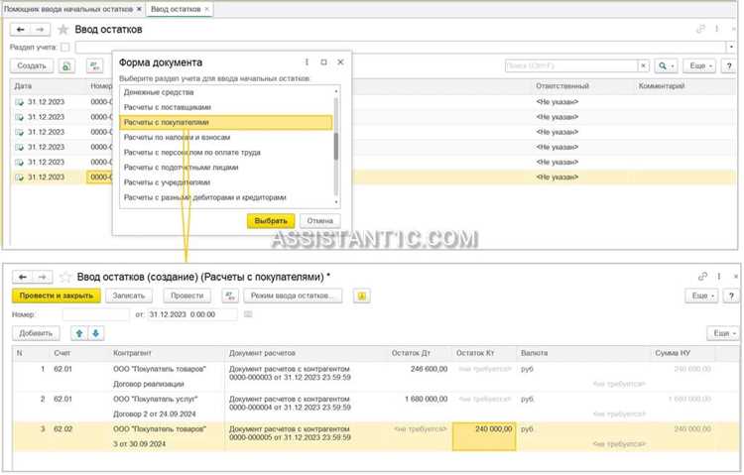The width and height of the screenshot is (744, 475).
Task: Click scroll down arrow of dialog list
Action: pyautogui.click(x=336, y=202)
